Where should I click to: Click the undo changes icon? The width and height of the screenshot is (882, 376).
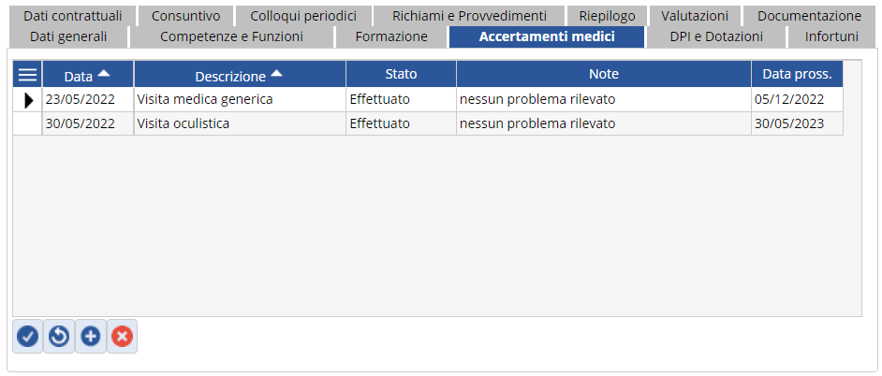pyautogui.click(x=59, y=336)
